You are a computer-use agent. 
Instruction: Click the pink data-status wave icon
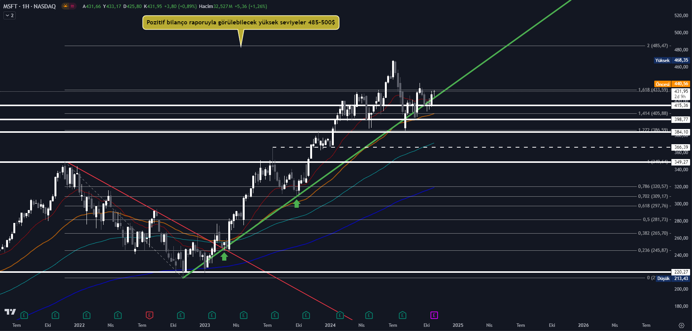tap(72, 6)
